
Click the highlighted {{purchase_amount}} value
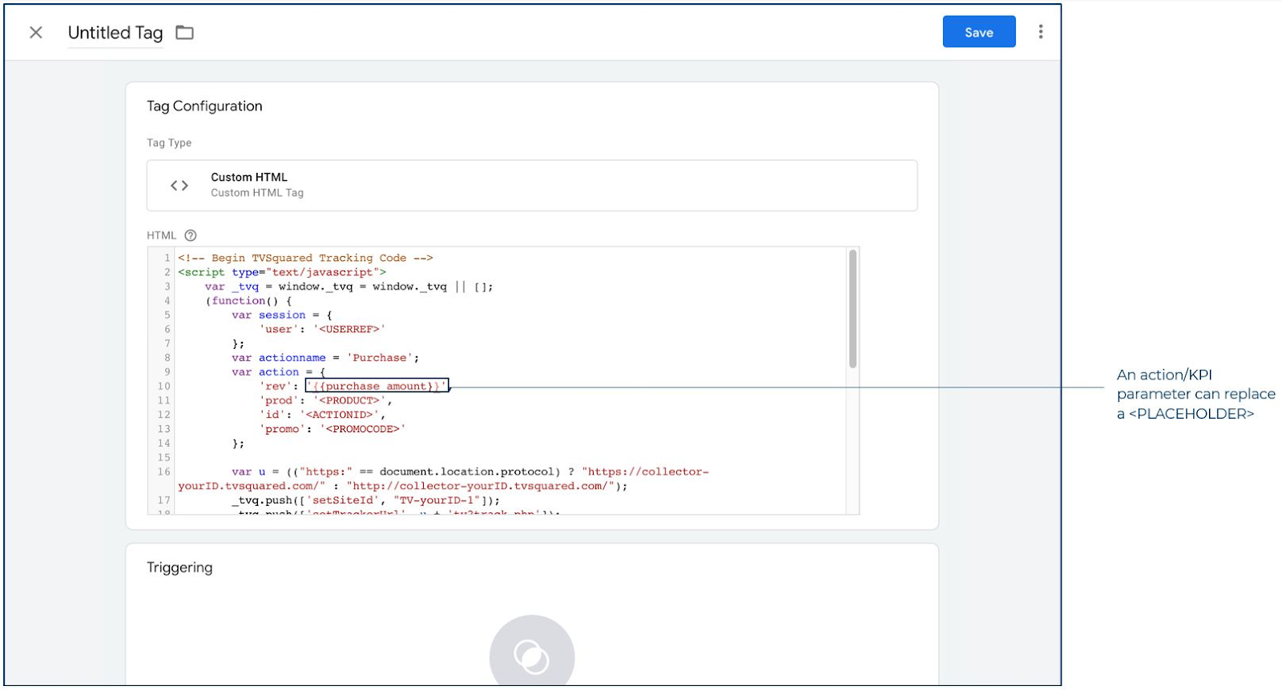377,386
